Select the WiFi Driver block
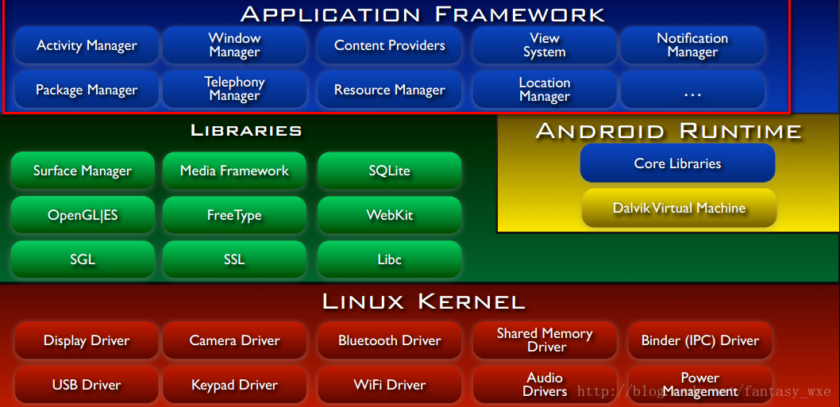Screen dimensions: 840x407 (390, 385)
